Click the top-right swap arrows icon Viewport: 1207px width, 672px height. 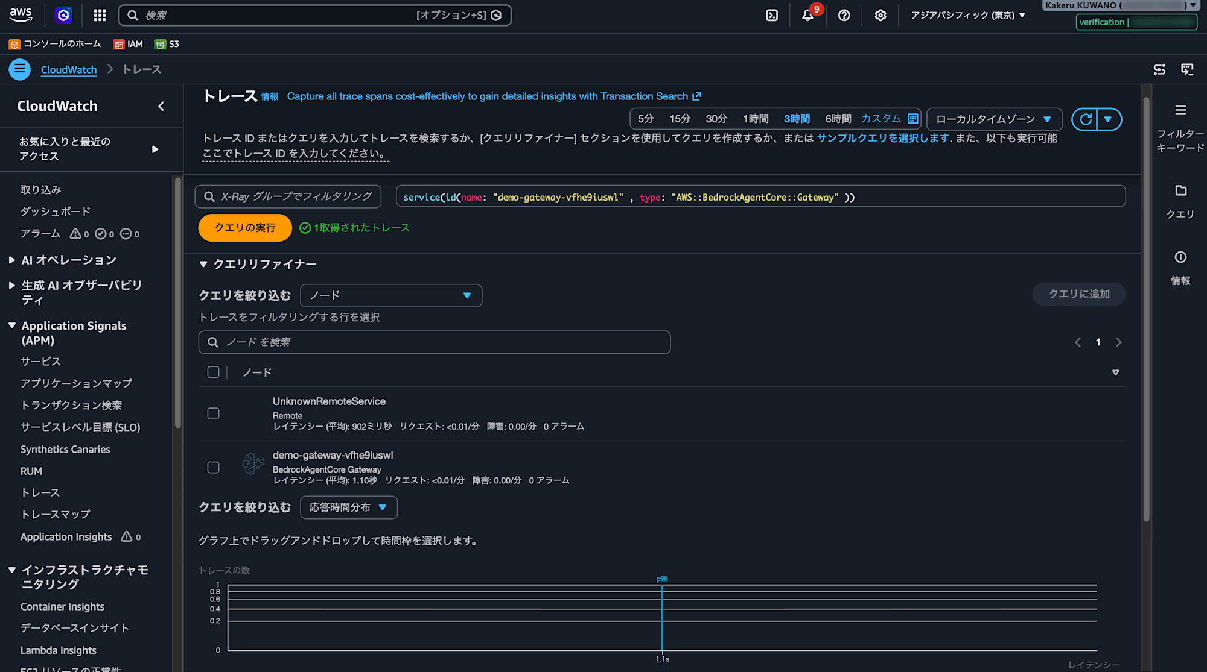1159,69
